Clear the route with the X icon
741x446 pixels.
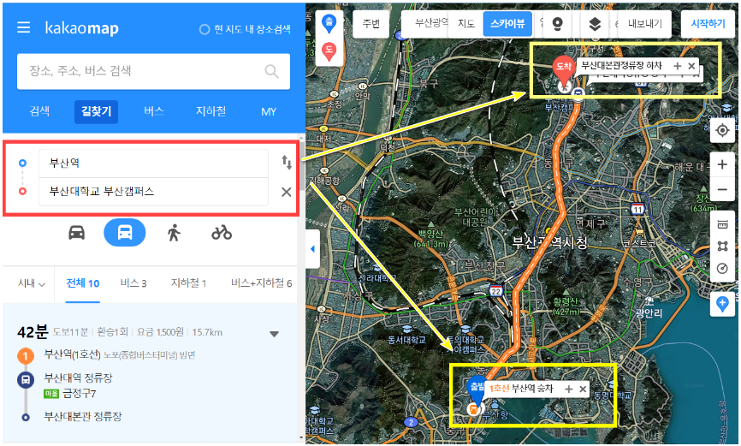(x=287, y=192)
